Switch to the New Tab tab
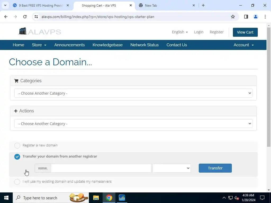Screen dimensions: 271x203 [167, 5]
